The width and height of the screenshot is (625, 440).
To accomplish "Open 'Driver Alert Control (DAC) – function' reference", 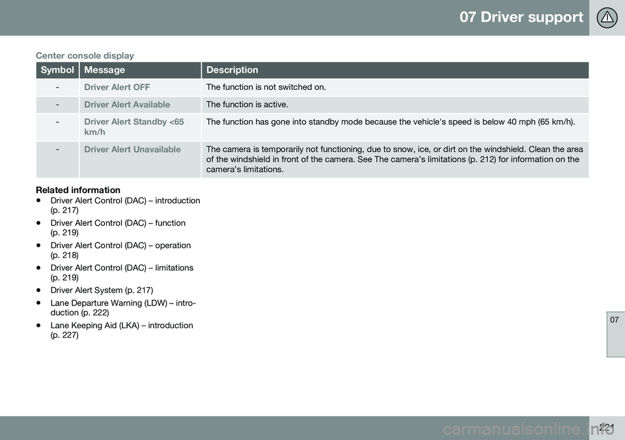I will [118, 227].
